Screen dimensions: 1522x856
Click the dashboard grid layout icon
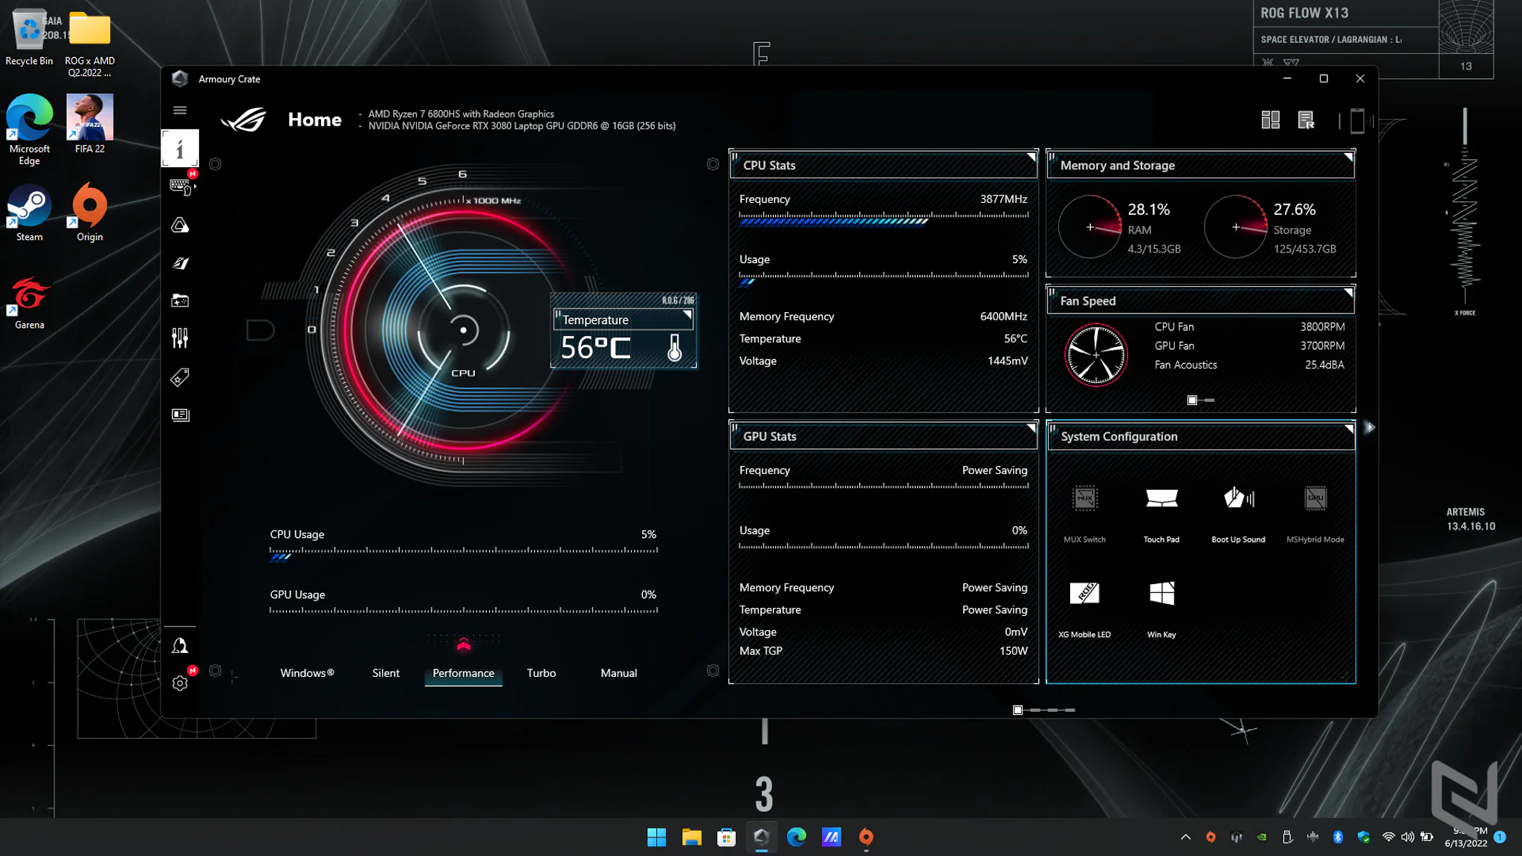tap(1271, 120)
